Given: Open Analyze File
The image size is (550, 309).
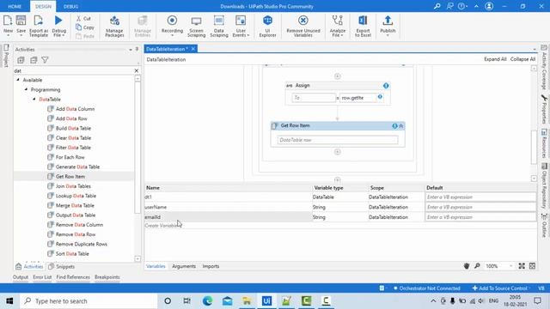Looking at the screenshot, I should point(338,26).
